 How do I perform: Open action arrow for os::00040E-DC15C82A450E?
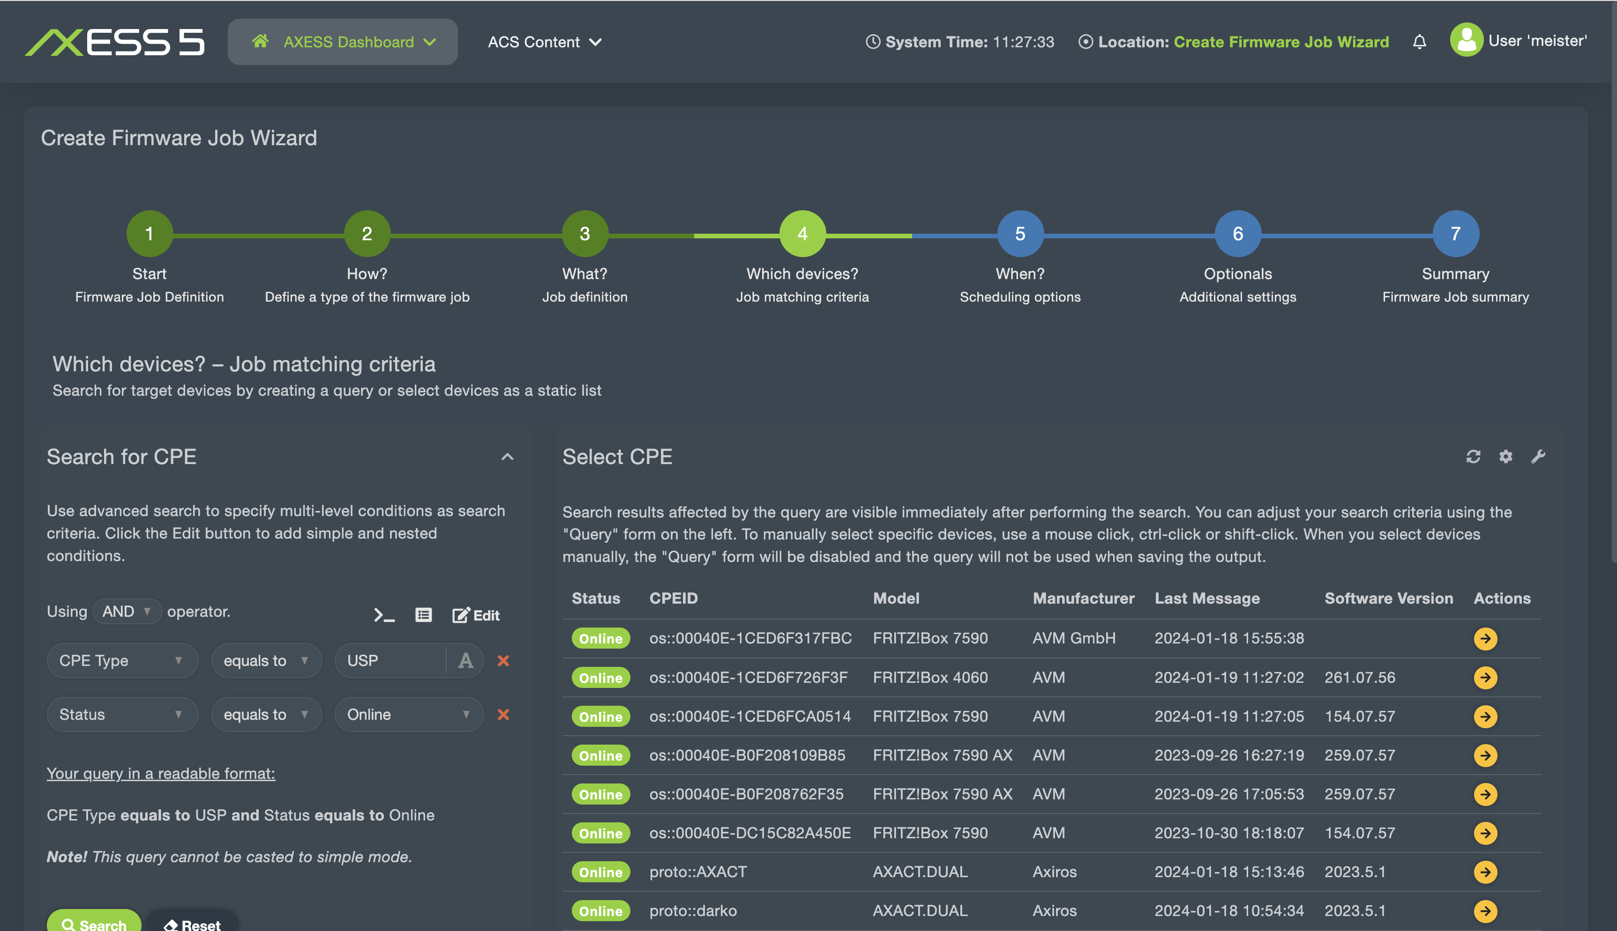pyautogui.click(x=1485, y=833)
